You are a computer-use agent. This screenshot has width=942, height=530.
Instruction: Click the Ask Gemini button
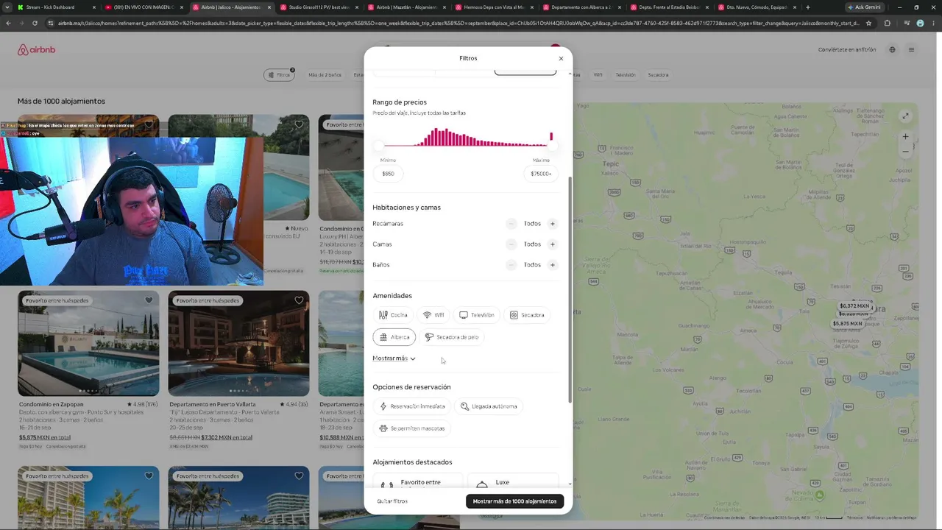pyautogui.click(x=864, y=7)
